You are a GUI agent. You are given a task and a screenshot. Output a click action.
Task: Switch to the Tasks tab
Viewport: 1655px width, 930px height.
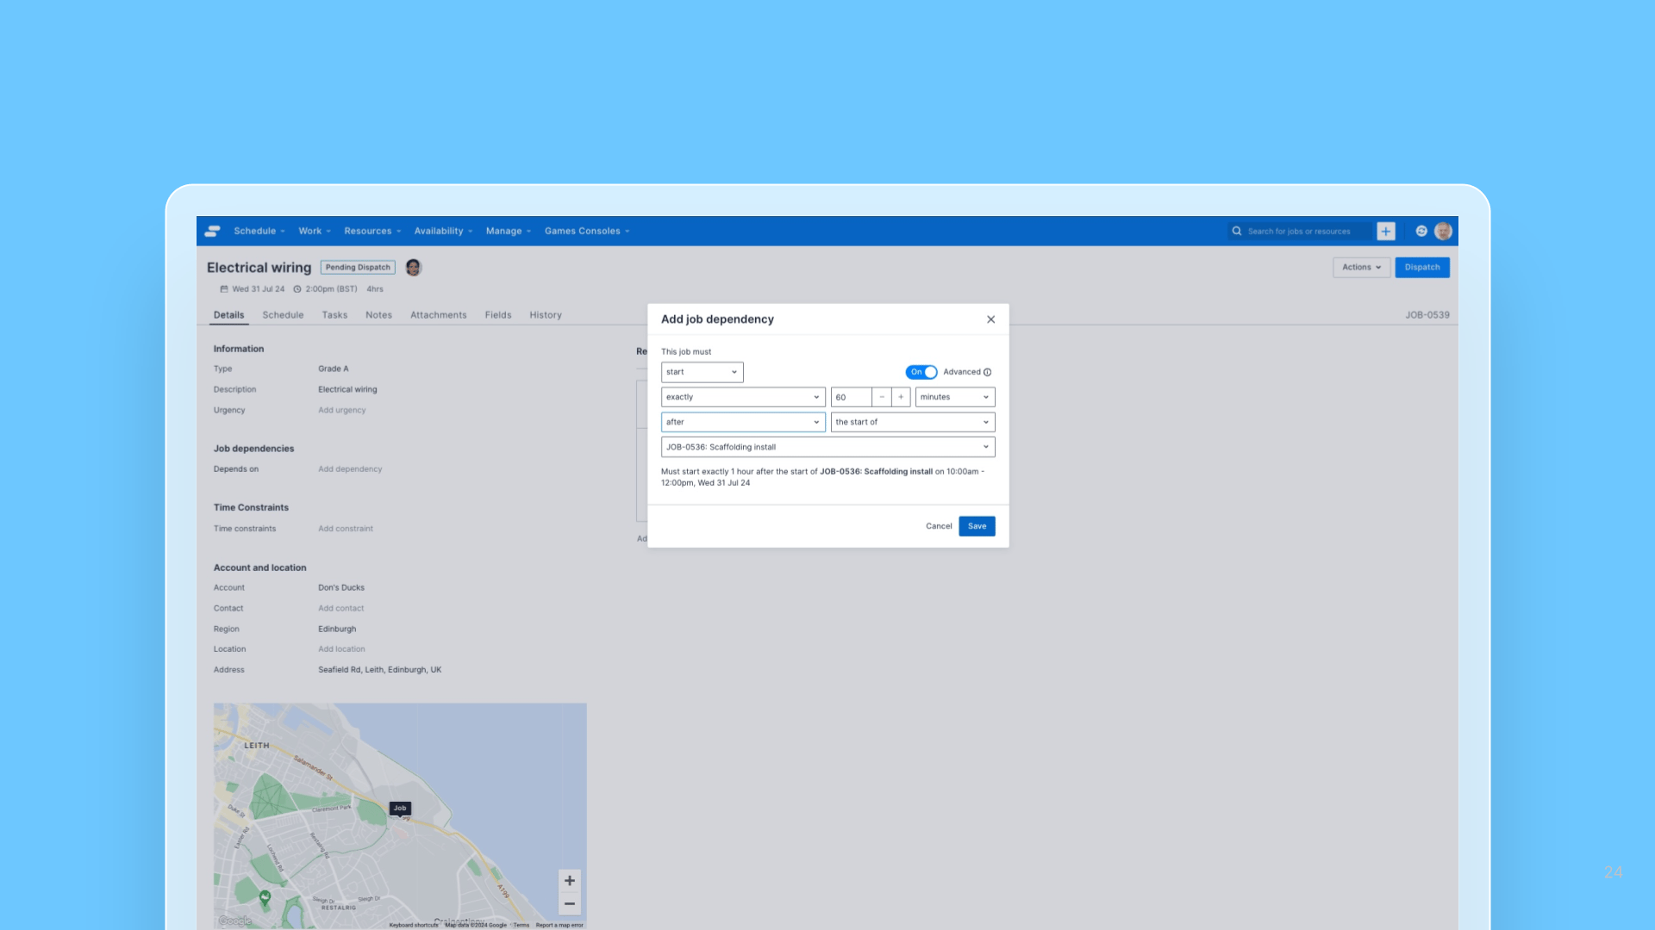click(334, 315)
